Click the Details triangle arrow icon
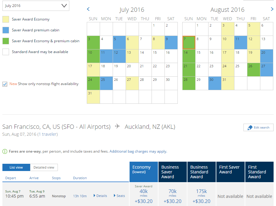This screenshot has width=276, height=206. click(94, 196)
